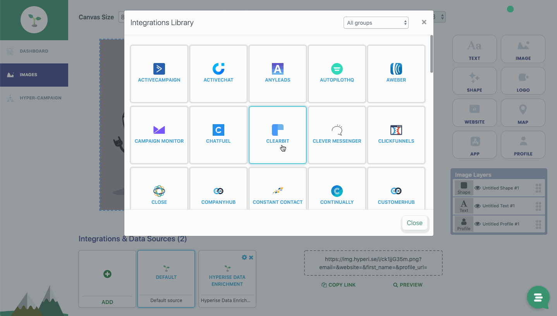Screen dimensions: 557x316
Task: Select the Untitled Shape #1 layer name
Action: pyautogui.click(x=501, y=188)
